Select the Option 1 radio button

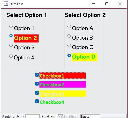click(x=11, y=26)
